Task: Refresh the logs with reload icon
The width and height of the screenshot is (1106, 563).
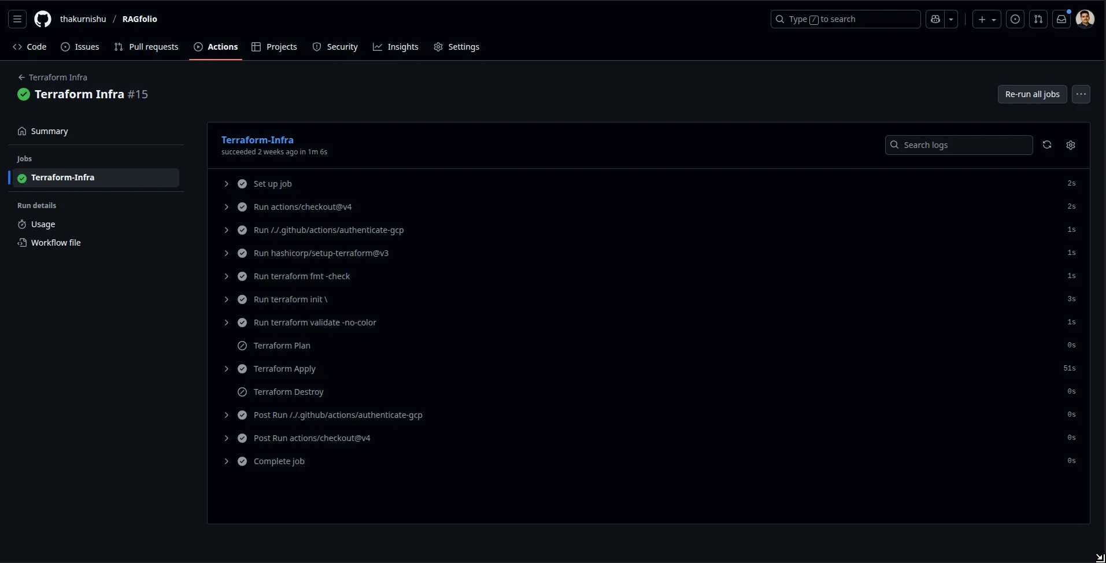Action: point(1047,145)
